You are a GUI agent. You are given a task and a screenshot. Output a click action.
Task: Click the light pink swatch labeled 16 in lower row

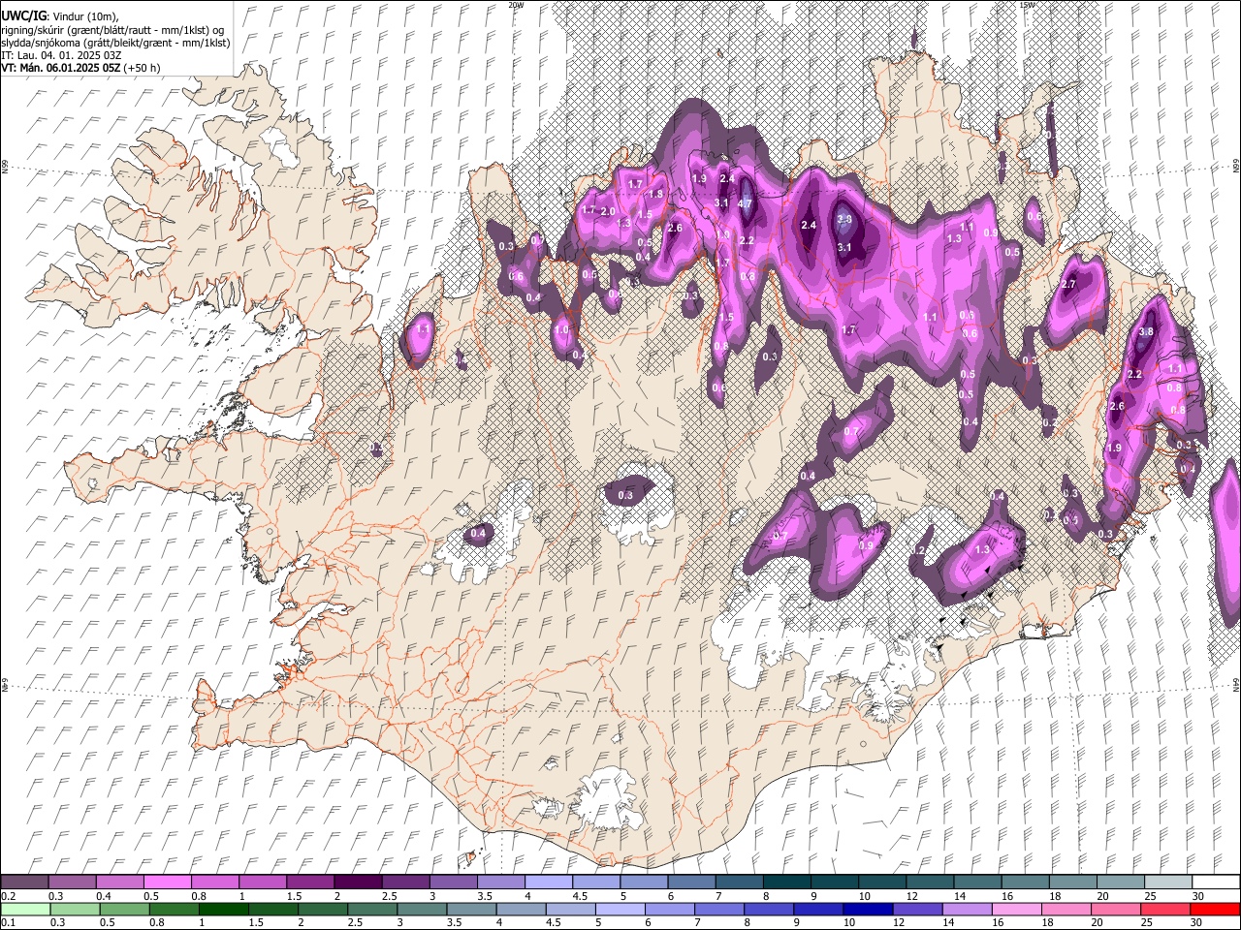point(1017,909)
